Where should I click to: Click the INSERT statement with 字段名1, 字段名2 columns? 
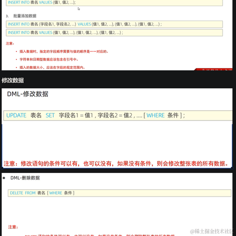(114, 24)
